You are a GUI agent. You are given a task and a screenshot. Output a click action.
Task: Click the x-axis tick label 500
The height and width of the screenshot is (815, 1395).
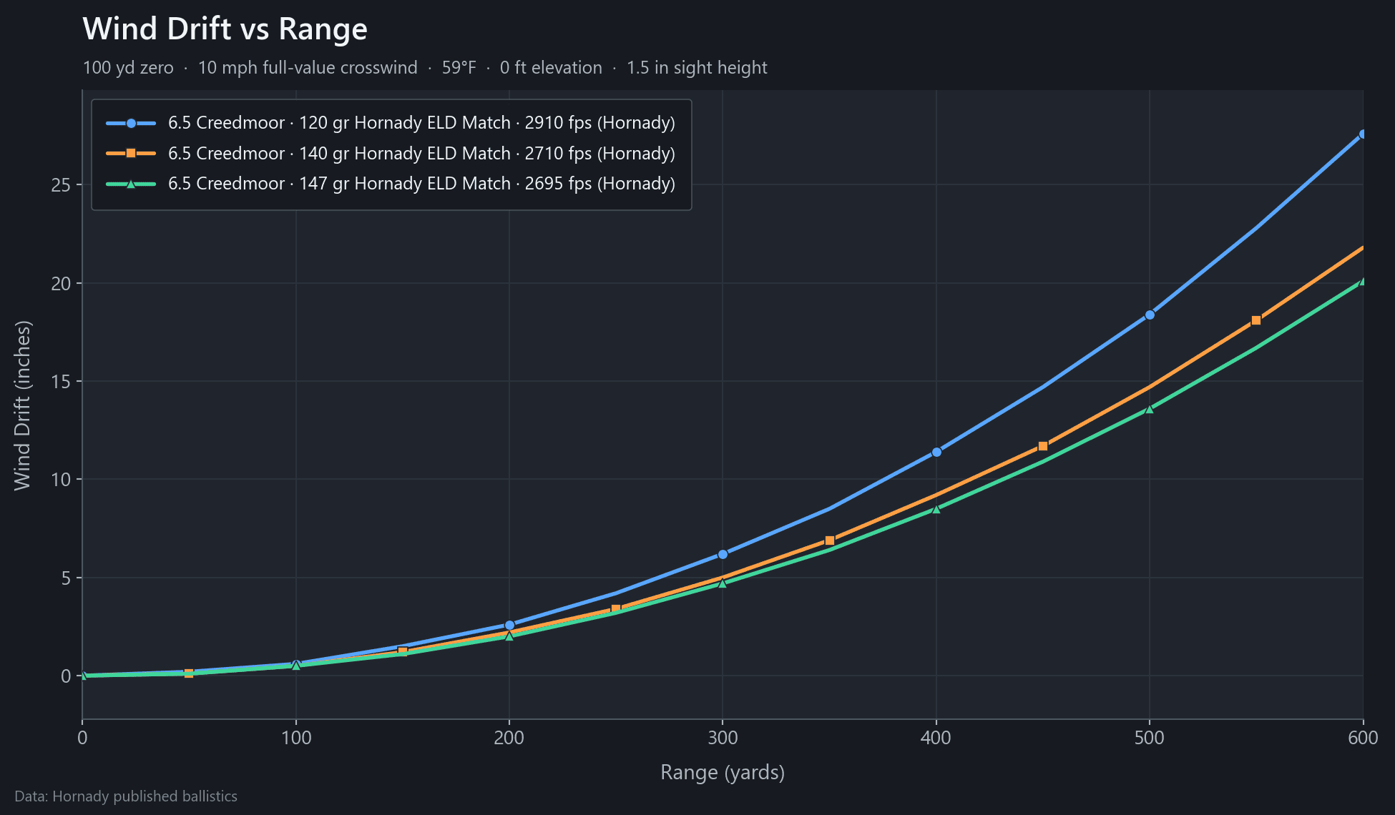tap(1150, 739)
